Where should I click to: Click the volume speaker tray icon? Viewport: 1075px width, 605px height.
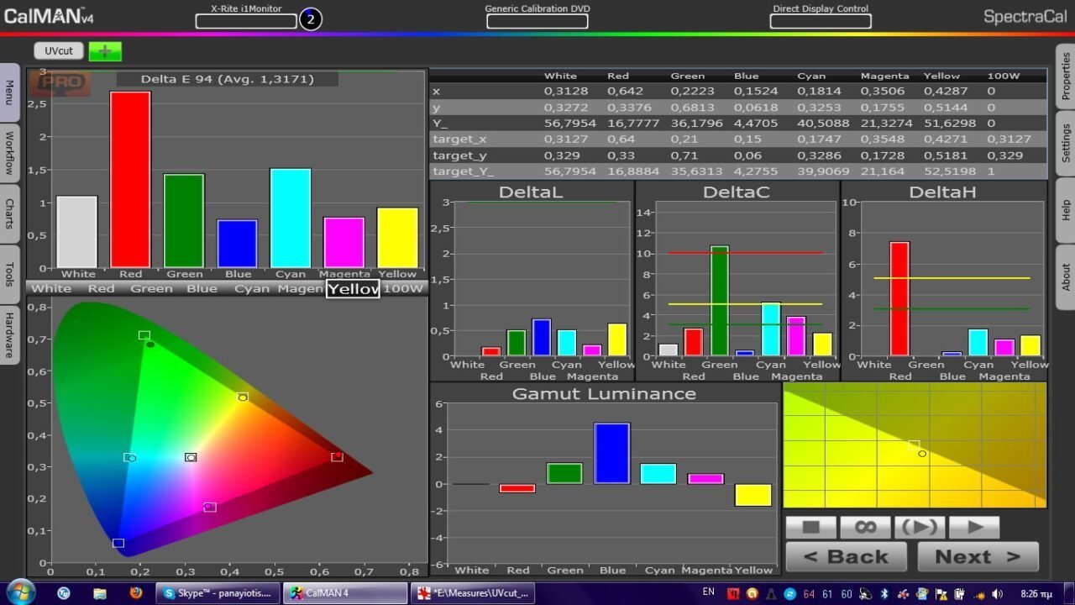pyautogui.click(x=998, y=594)
